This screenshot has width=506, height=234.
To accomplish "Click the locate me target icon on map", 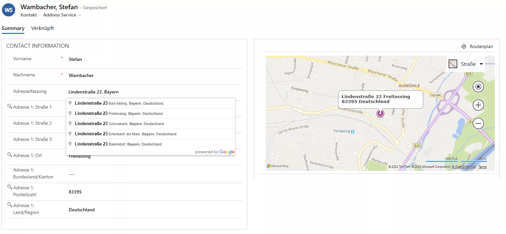I will tap(478, 87).
